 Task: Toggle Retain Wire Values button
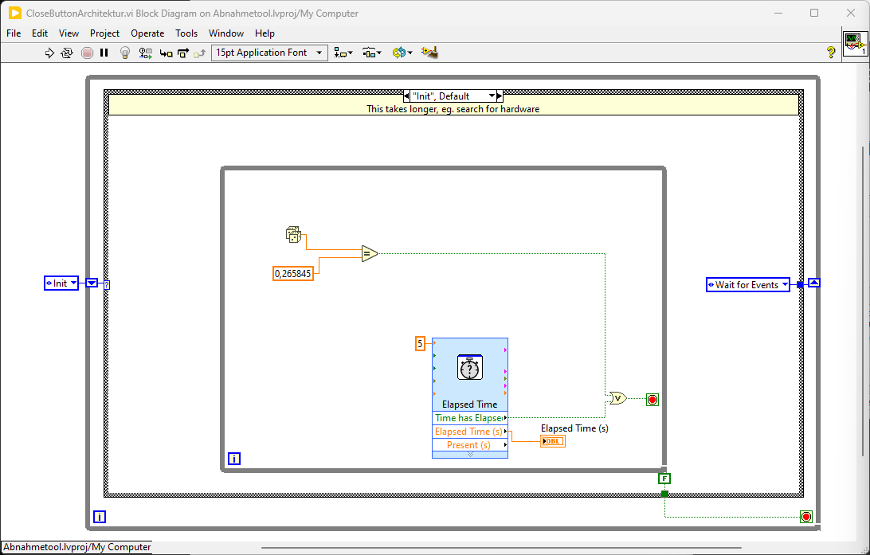[146, 53]
